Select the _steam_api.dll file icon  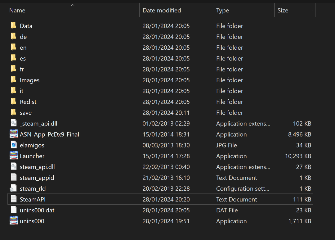coord(13,123)
